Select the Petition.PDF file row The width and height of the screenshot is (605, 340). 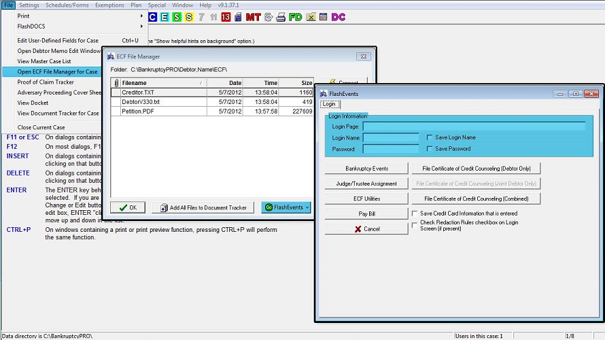coord(212,111)
